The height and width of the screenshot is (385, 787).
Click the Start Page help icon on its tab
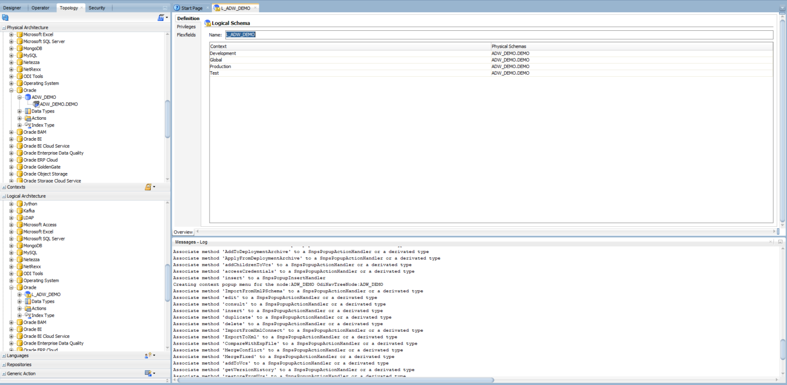[177, 8]
